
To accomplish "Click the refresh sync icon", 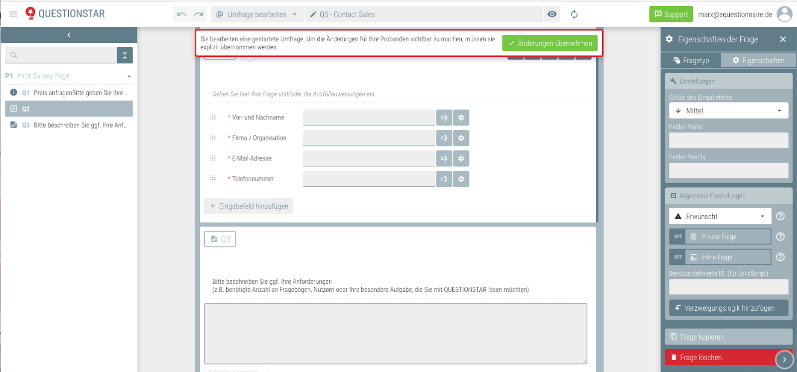I will (x=574, y=14).
